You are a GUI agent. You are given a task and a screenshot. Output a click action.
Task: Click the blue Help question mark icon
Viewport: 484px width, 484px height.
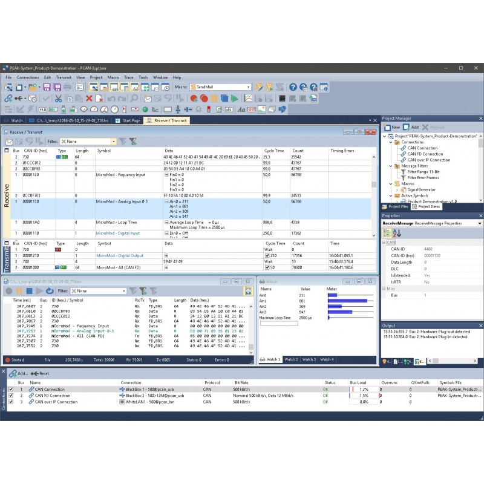click(x=293, y=87)
